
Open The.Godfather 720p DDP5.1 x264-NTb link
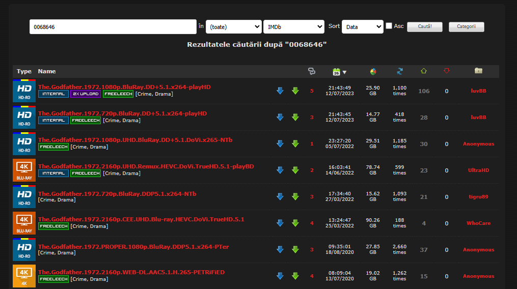117,194
